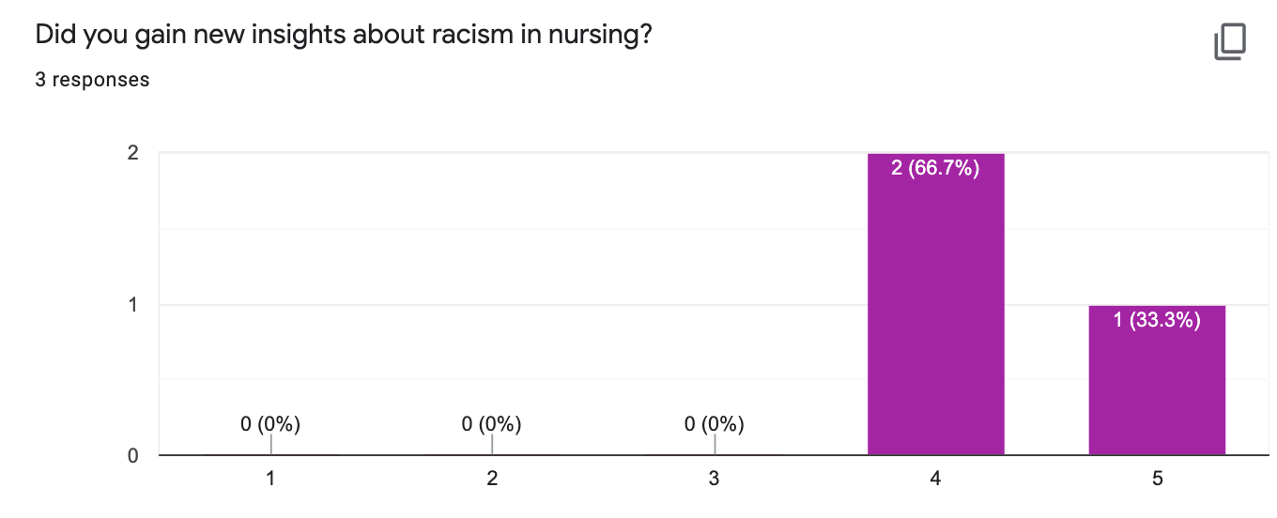Screen dimensions: 1277x518
Task: Click x-axis label 2
Action: pyautogui.click(x=492, y=479)
